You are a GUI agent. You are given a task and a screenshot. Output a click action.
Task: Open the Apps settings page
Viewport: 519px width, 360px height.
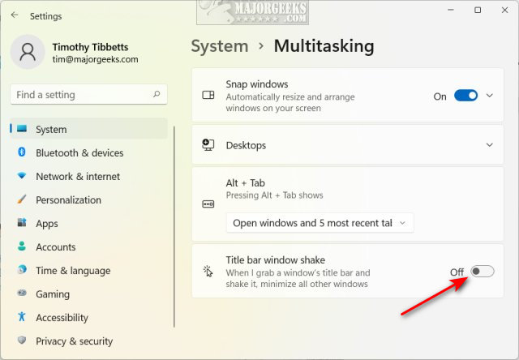tap(46, 223)
